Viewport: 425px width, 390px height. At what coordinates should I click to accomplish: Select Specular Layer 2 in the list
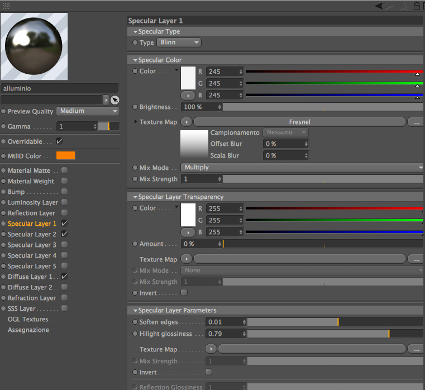point(32,234)
